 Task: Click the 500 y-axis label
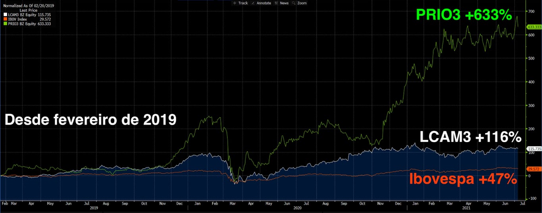point(531,58)
